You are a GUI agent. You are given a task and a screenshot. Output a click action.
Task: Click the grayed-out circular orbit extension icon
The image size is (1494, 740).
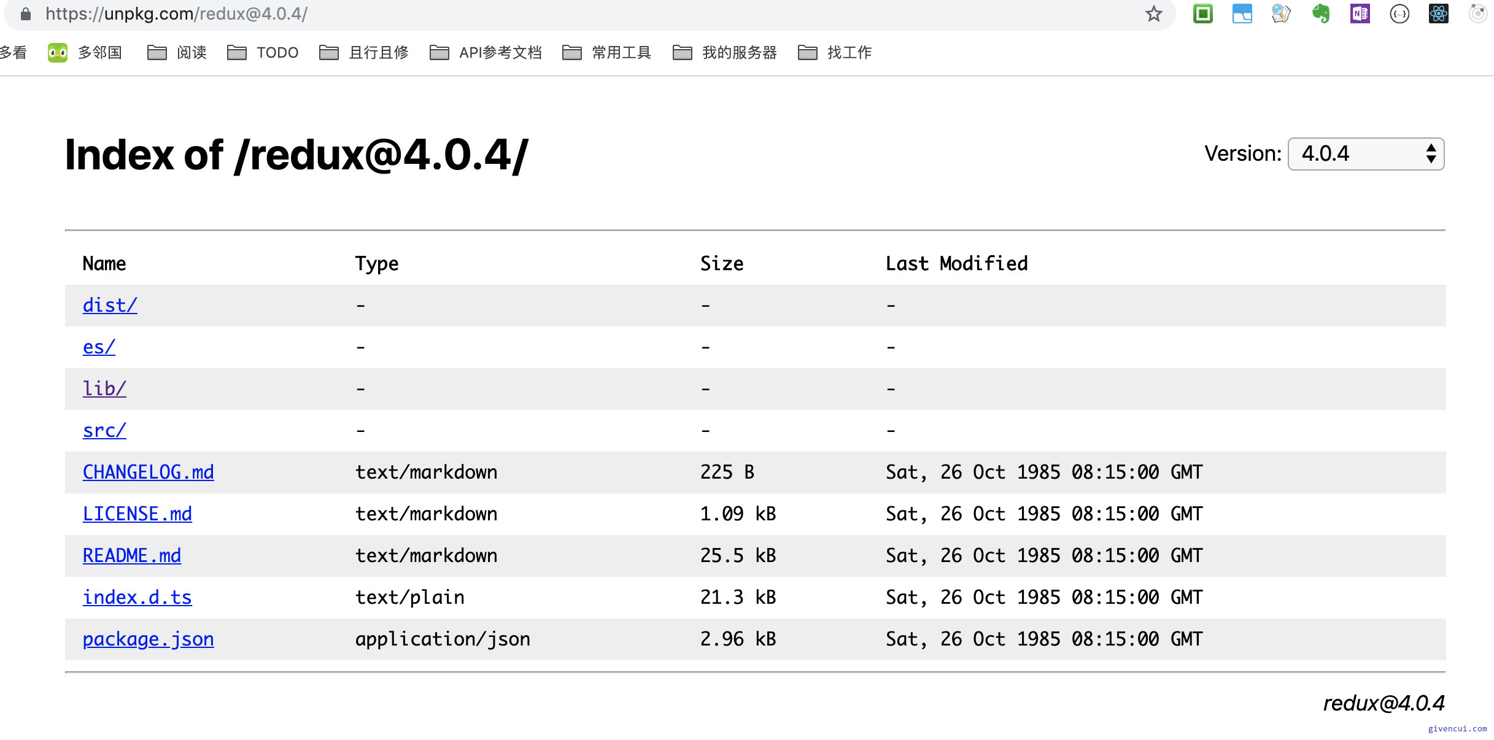(x=1478, y=13)
